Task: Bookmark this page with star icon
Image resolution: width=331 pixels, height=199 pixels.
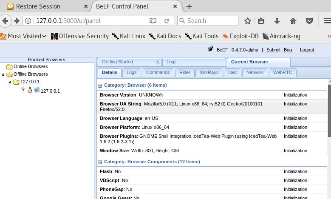Action: click(247, 21)
